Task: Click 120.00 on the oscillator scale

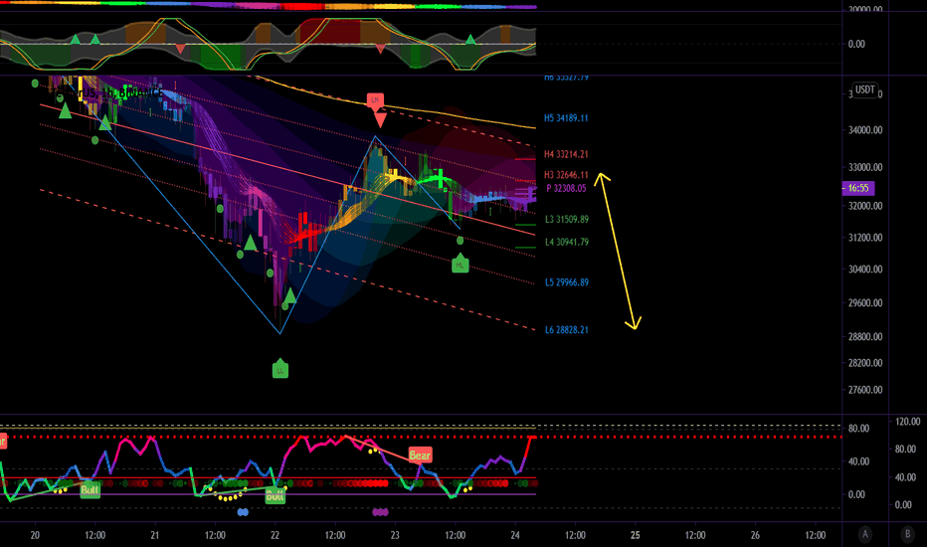Action: click(907, 422)
